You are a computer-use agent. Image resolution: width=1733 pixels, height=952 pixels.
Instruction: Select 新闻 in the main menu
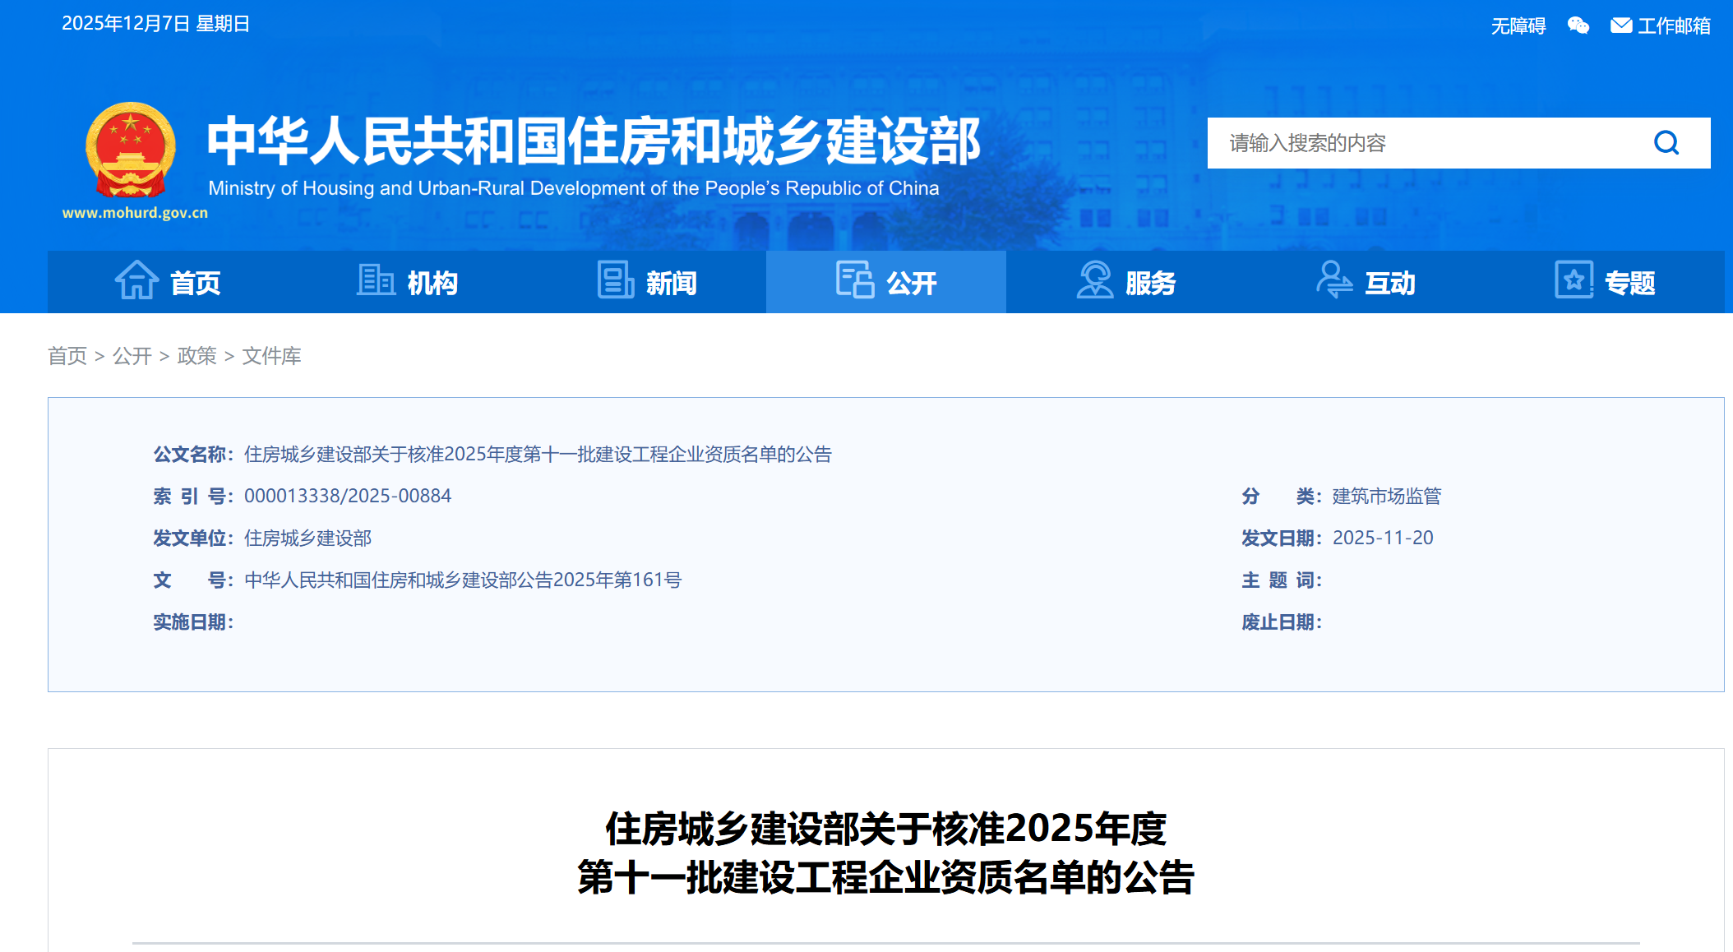669,282
